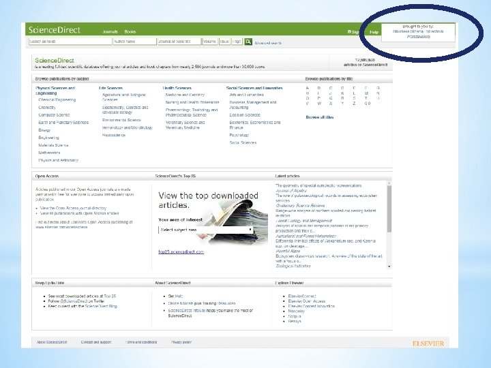491x368 pixels.
Task: Open the top25.sciencedirect.com link
Action: click(181, 251)
